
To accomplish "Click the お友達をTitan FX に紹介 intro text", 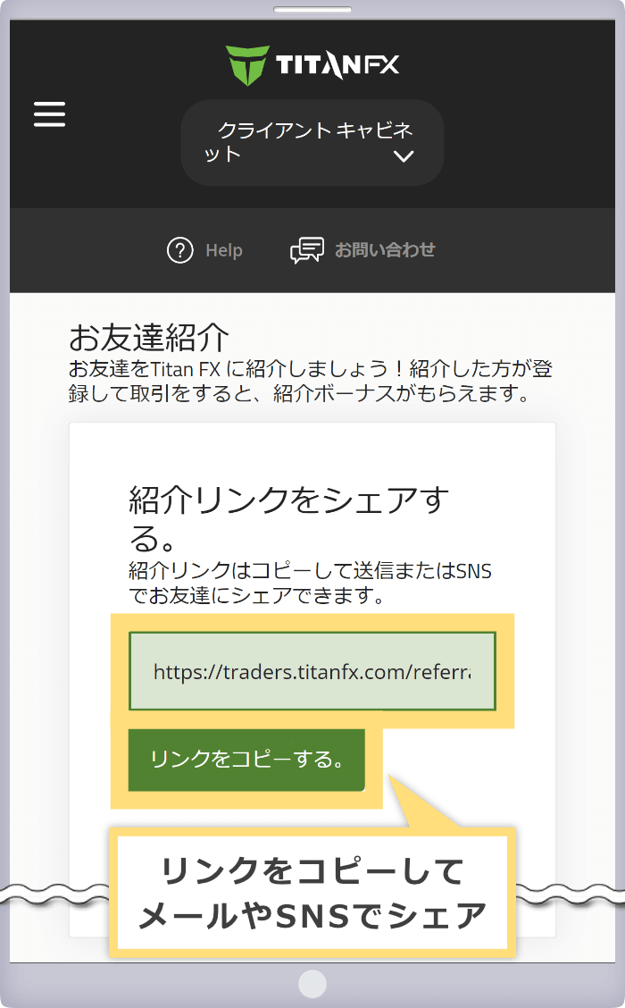I will coord(310,381).
